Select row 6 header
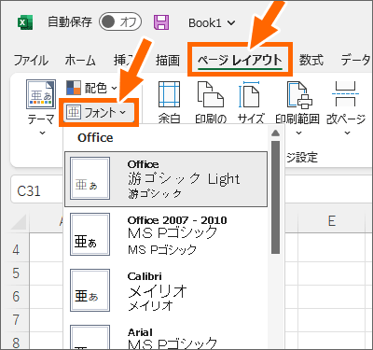Image resolution: width=373 pixels, height=350 pixels. 16,297
